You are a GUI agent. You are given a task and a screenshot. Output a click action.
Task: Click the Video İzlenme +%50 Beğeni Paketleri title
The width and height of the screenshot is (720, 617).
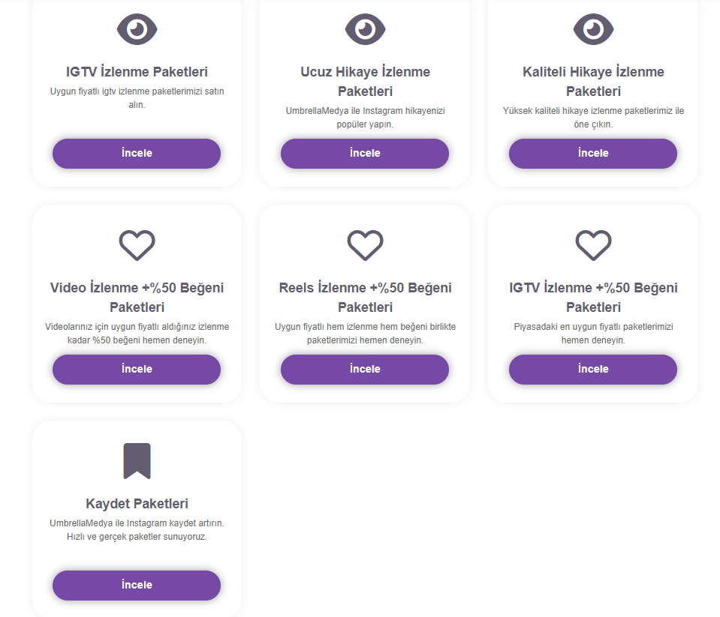[137, 298]
